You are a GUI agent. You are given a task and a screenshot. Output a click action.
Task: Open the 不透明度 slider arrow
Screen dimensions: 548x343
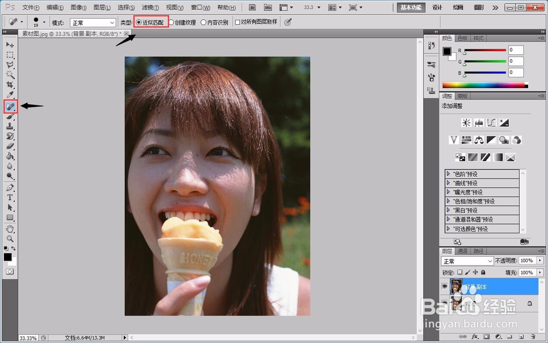click(540, 261)
